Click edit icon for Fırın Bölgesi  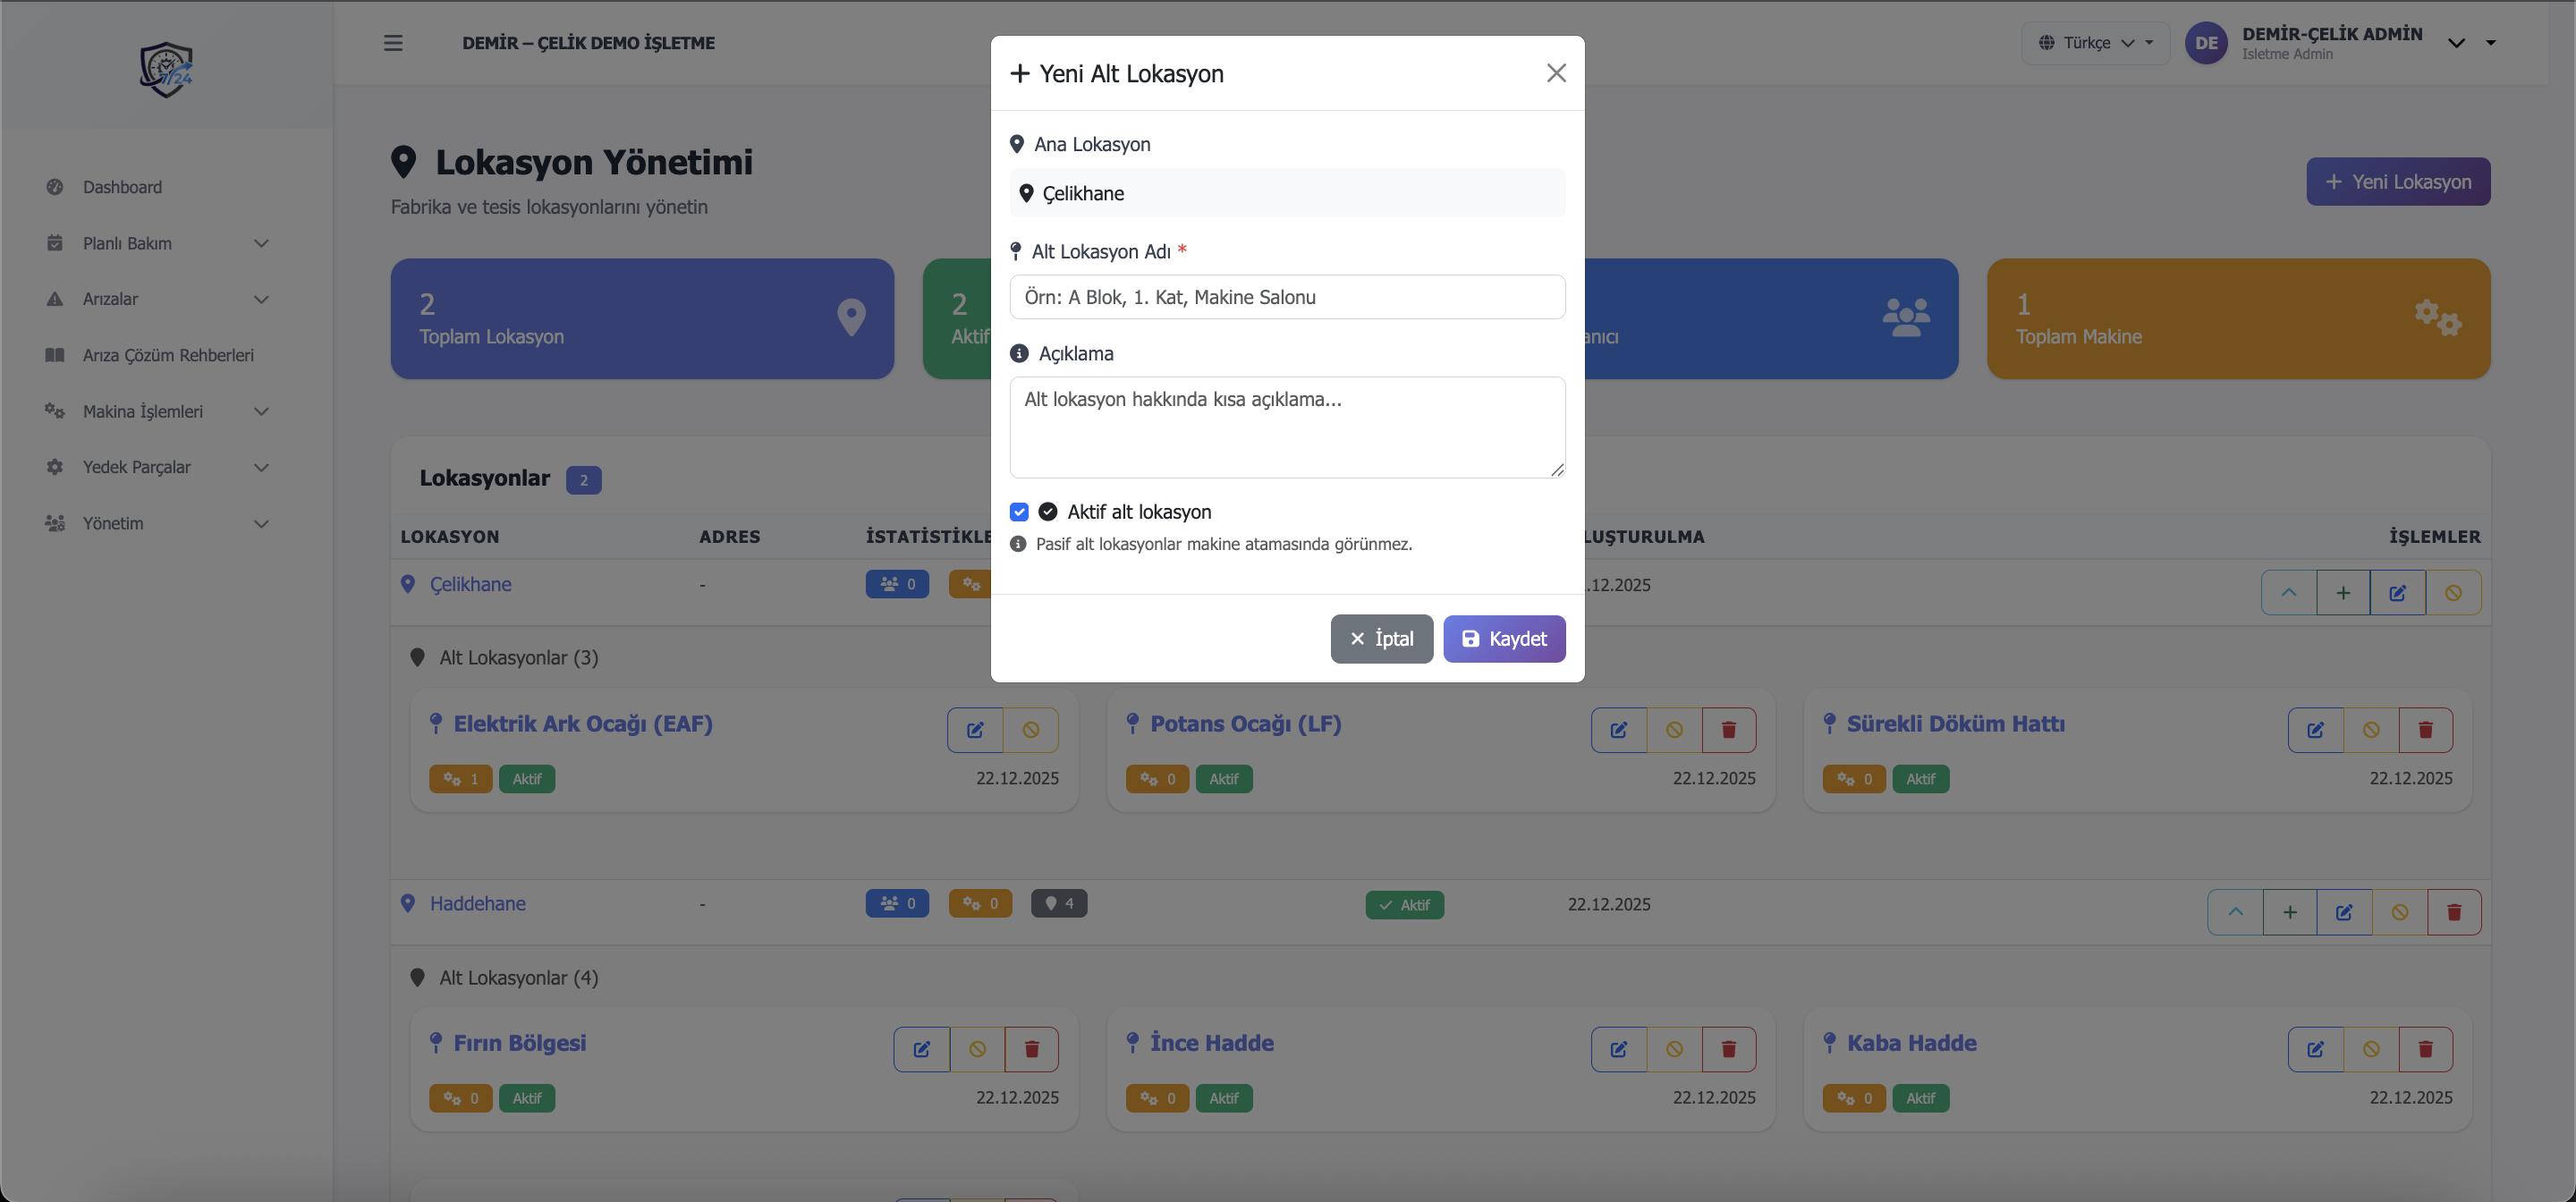[x=921, y=1049]
